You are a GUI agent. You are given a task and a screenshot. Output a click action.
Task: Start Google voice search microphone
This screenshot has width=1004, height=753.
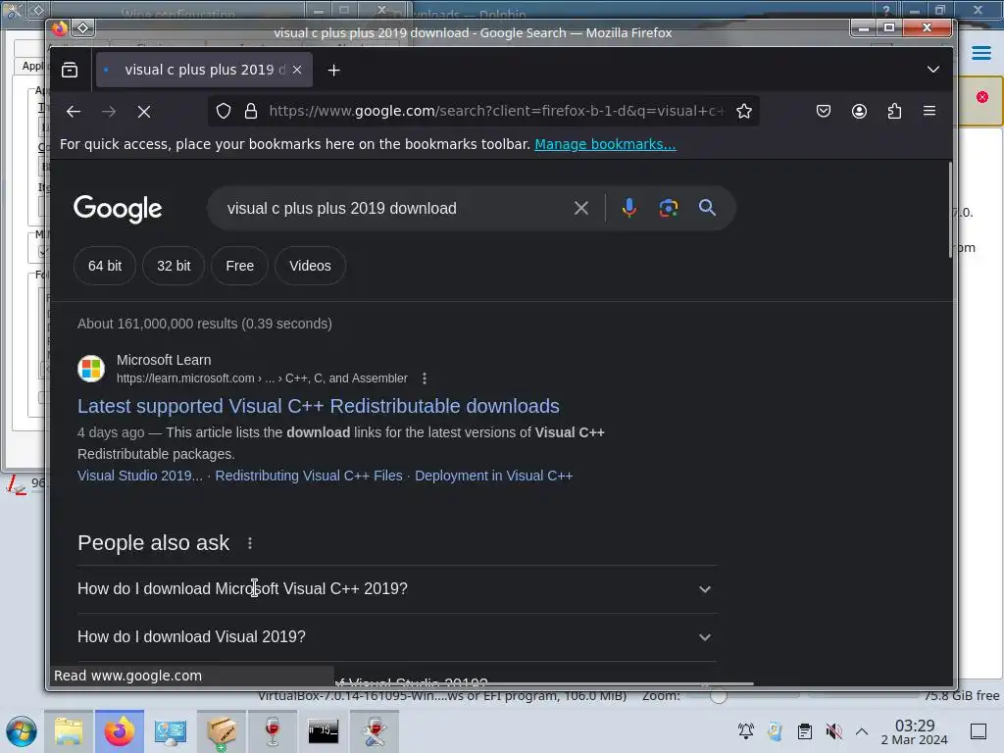pos(628,208)
